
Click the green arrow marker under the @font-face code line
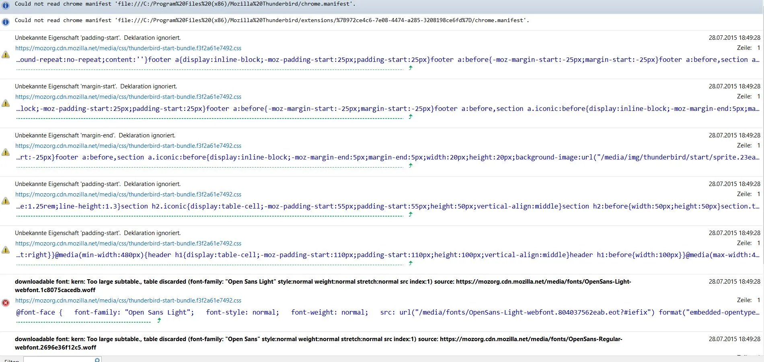(x=159, y=320)
